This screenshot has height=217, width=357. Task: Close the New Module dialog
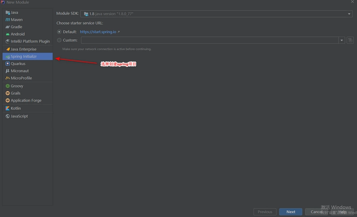pyautogui.click(x=352, y=2)
